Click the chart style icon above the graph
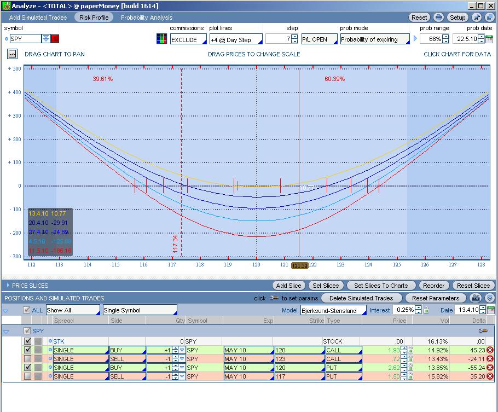Image resolution: width=498 pixels, height=412 pixels. [13, 54]
